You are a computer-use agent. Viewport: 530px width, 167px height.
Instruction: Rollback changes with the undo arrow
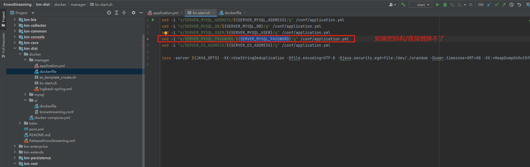click(519, 5)
